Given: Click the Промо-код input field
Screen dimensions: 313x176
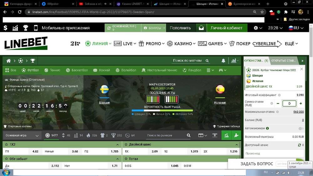Looking at the screenshot, I should click(x=274, y=153).
